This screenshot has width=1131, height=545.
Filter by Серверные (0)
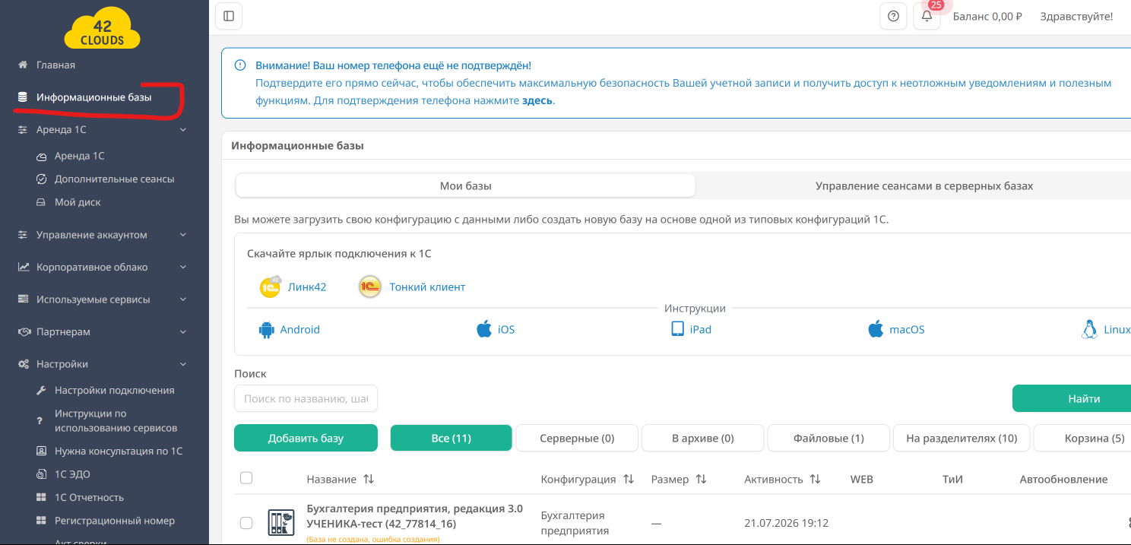coord(577,438)
